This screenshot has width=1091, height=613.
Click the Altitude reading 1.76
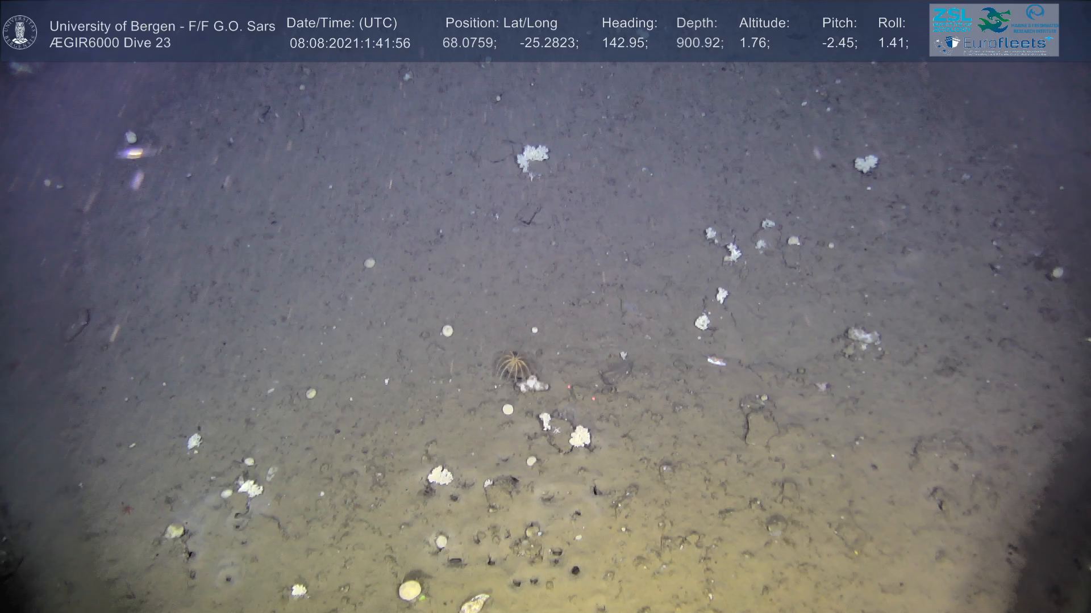[x=753, y=43]
